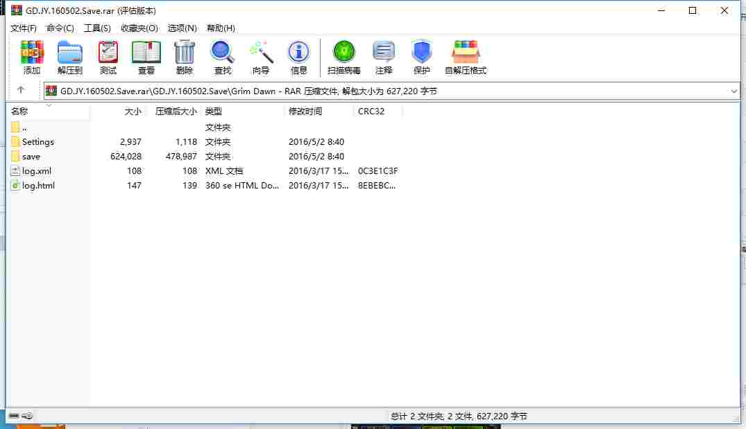The width and height of the screenshot is (746, 429).
Task: Click the key icon in status bar
Action: click(x=28, y=416)
